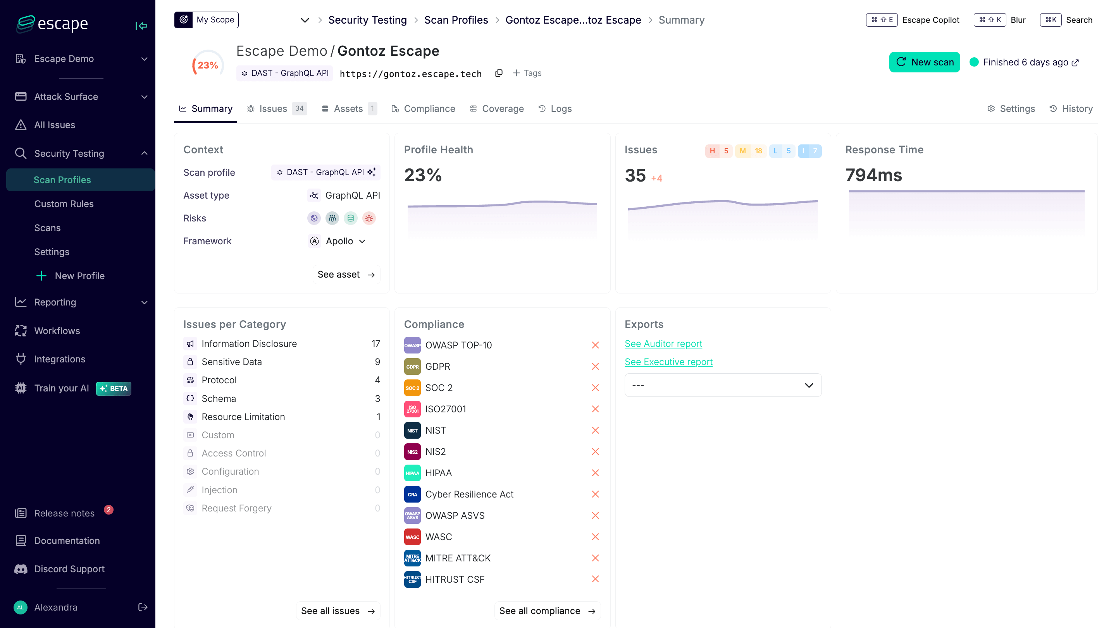Click the Discord Support icon

click(21, 569)
